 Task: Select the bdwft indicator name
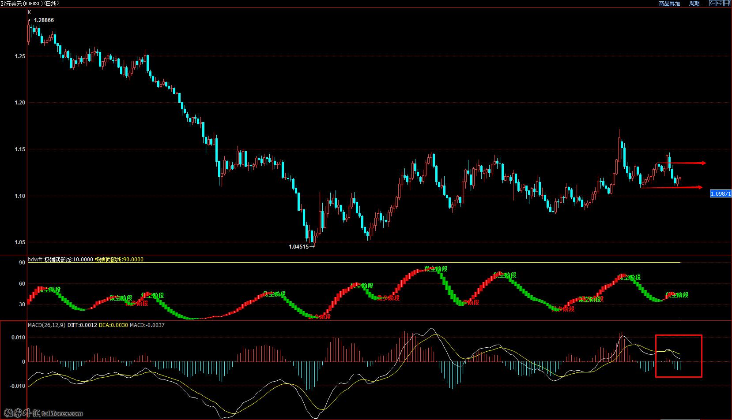[x=35, y=260]
